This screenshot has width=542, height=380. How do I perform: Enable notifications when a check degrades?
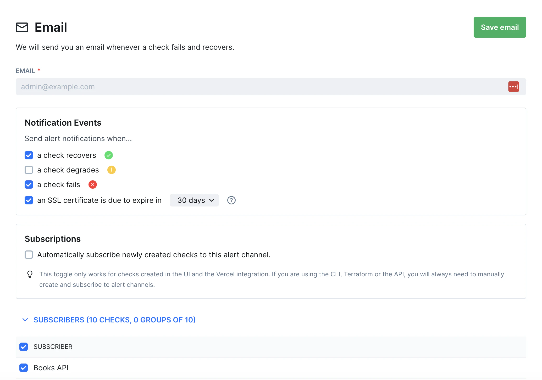click(x=29, y=170)
